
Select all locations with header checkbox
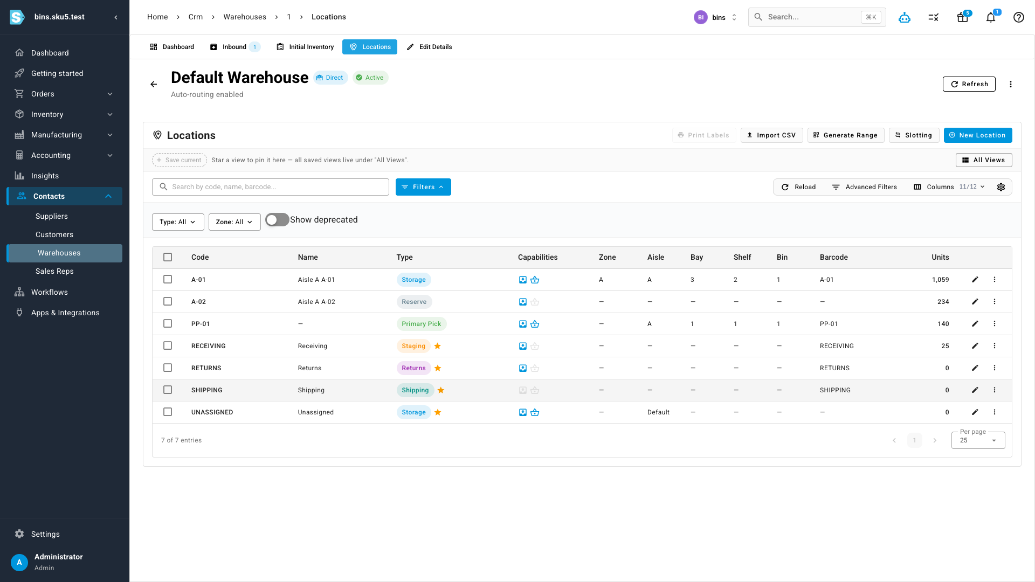pyautogui.click(x=168, y=257)
